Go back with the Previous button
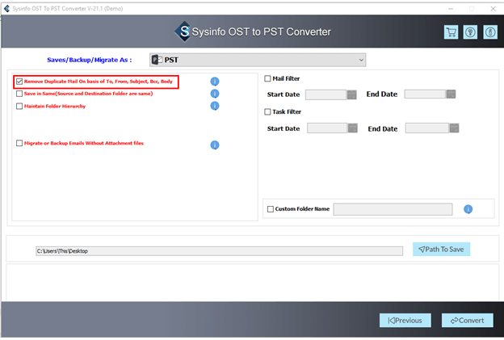Viewport: 504px width, 340px height. pos(405,321)
